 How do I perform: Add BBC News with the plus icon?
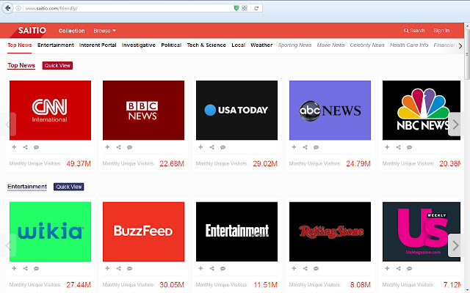point(107,147)
